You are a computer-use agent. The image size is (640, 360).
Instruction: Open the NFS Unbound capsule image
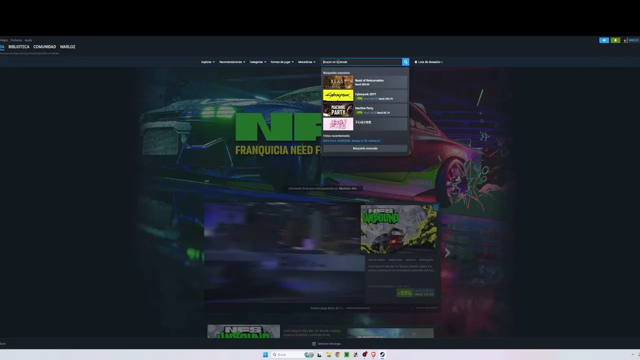(398, 229)
